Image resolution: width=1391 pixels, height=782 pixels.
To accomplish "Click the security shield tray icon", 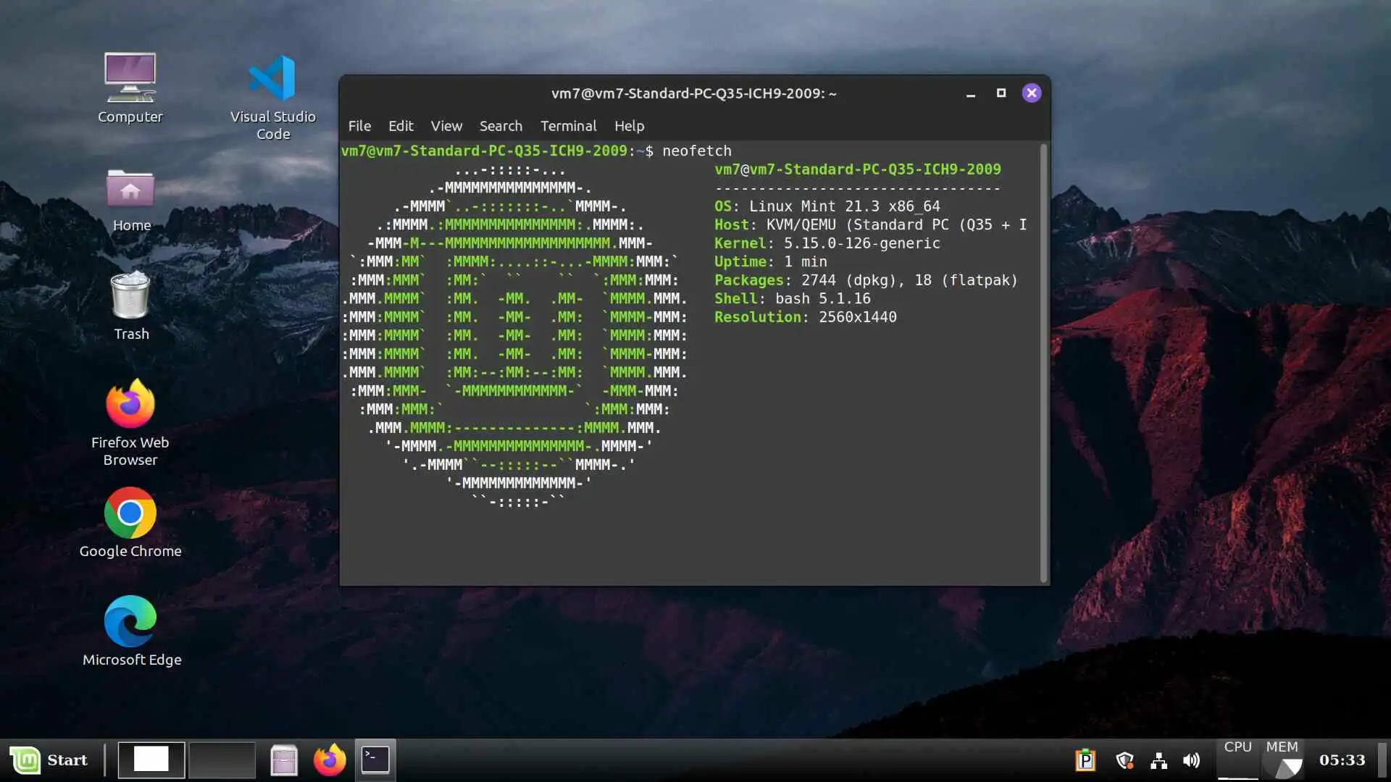I will (x=1124, y=760).
